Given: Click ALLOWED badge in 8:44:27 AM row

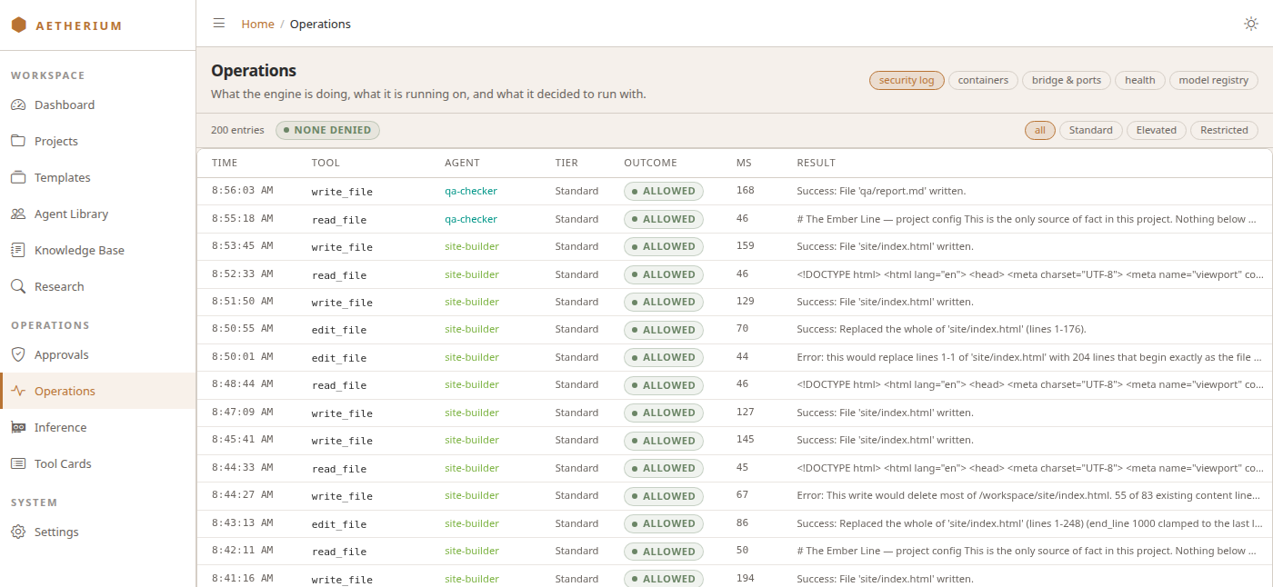Looking at the screenshot, I should tap(664, 496).
